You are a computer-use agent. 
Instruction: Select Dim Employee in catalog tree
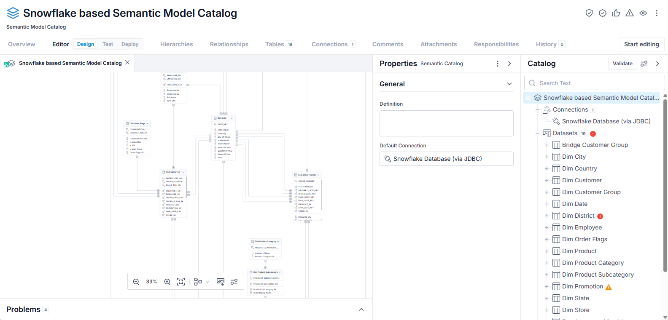pyautogui.click(x=582, y=227)
